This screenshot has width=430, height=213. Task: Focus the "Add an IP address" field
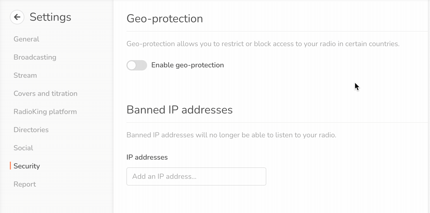click(x=196, y=176)
